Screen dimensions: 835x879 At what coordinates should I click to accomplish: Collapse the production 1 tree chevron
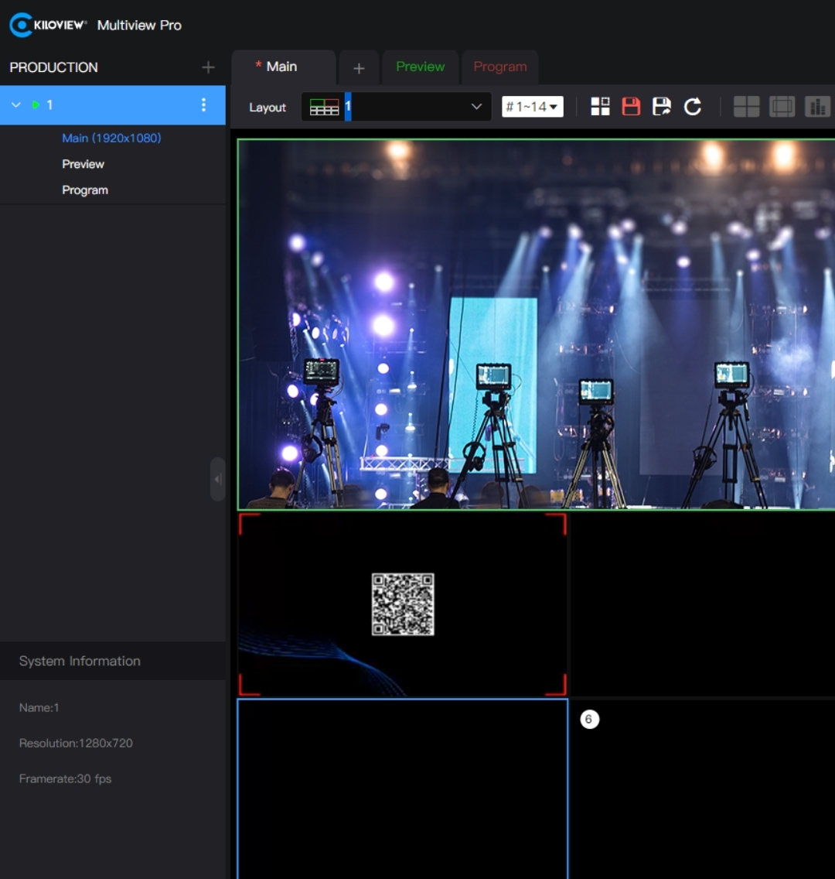coord(16,105)
